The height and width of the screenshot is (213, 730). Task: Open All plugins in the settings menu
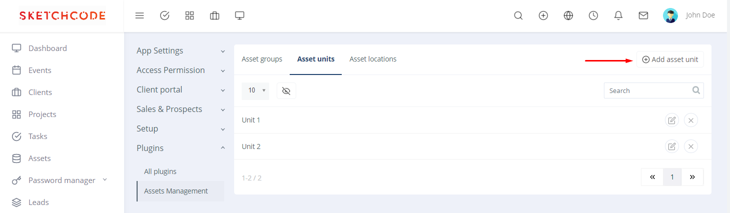[160, 171]
